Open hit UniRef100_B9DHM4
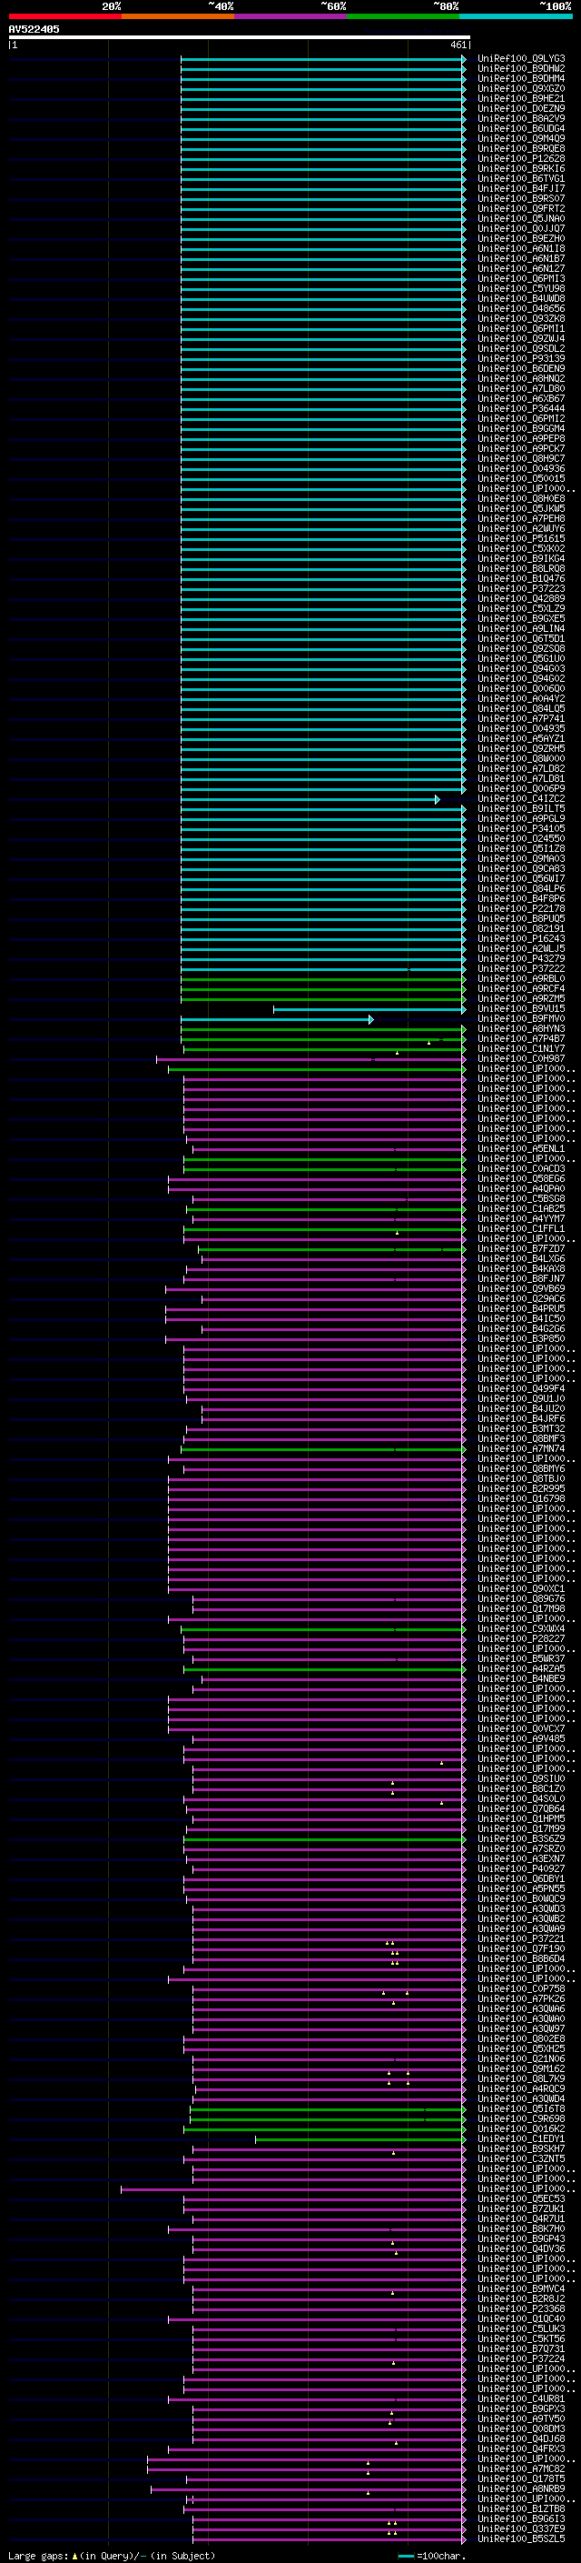 (521, 78)
